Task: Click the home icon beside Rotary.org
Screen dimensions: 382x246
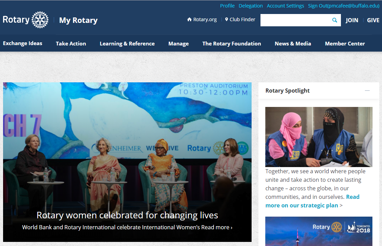Action: 189,19
